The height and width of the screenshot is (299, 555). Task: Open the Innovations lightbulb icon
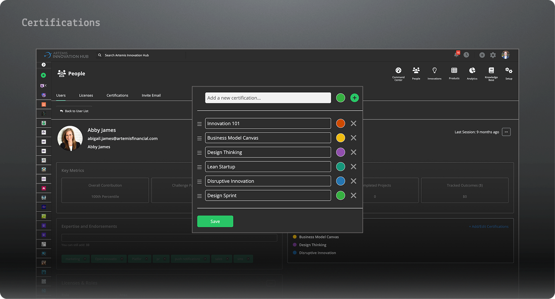[x=434, y=71]
